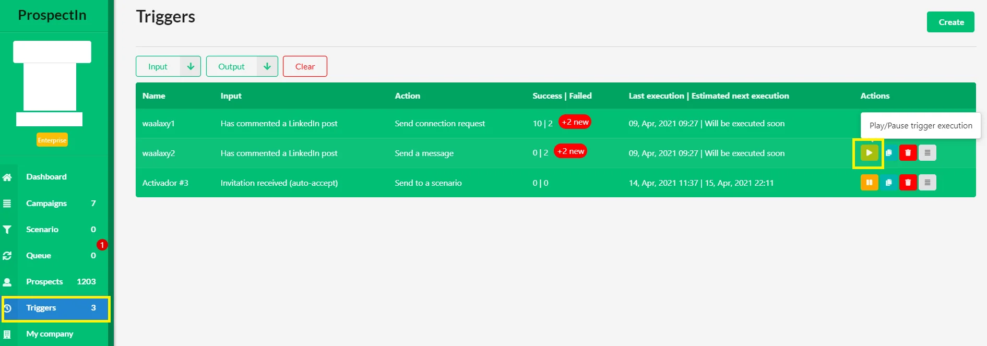Image resolution: width=987 pixels, height=346 pixels.
Task: Click the Triggers page heading
Action: click(165, 17)
